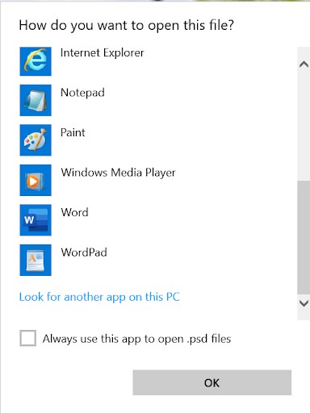Enable 'Always use this app' checkbox
310x413 pixels.
point(28,338)
